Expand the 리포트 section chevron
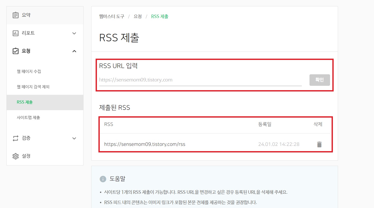374x208 pixels. pos(74,33)
